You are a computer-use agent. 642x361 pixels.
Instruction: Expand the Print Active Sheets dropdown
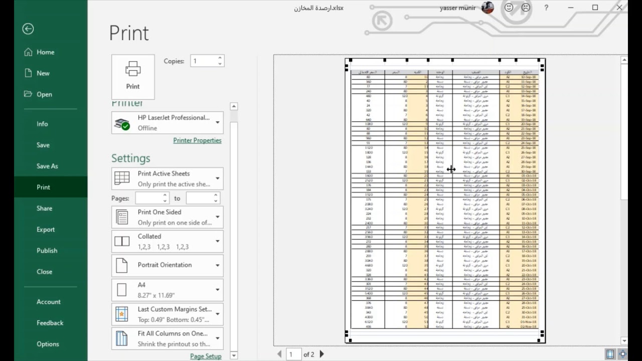(x=168, y=178)
